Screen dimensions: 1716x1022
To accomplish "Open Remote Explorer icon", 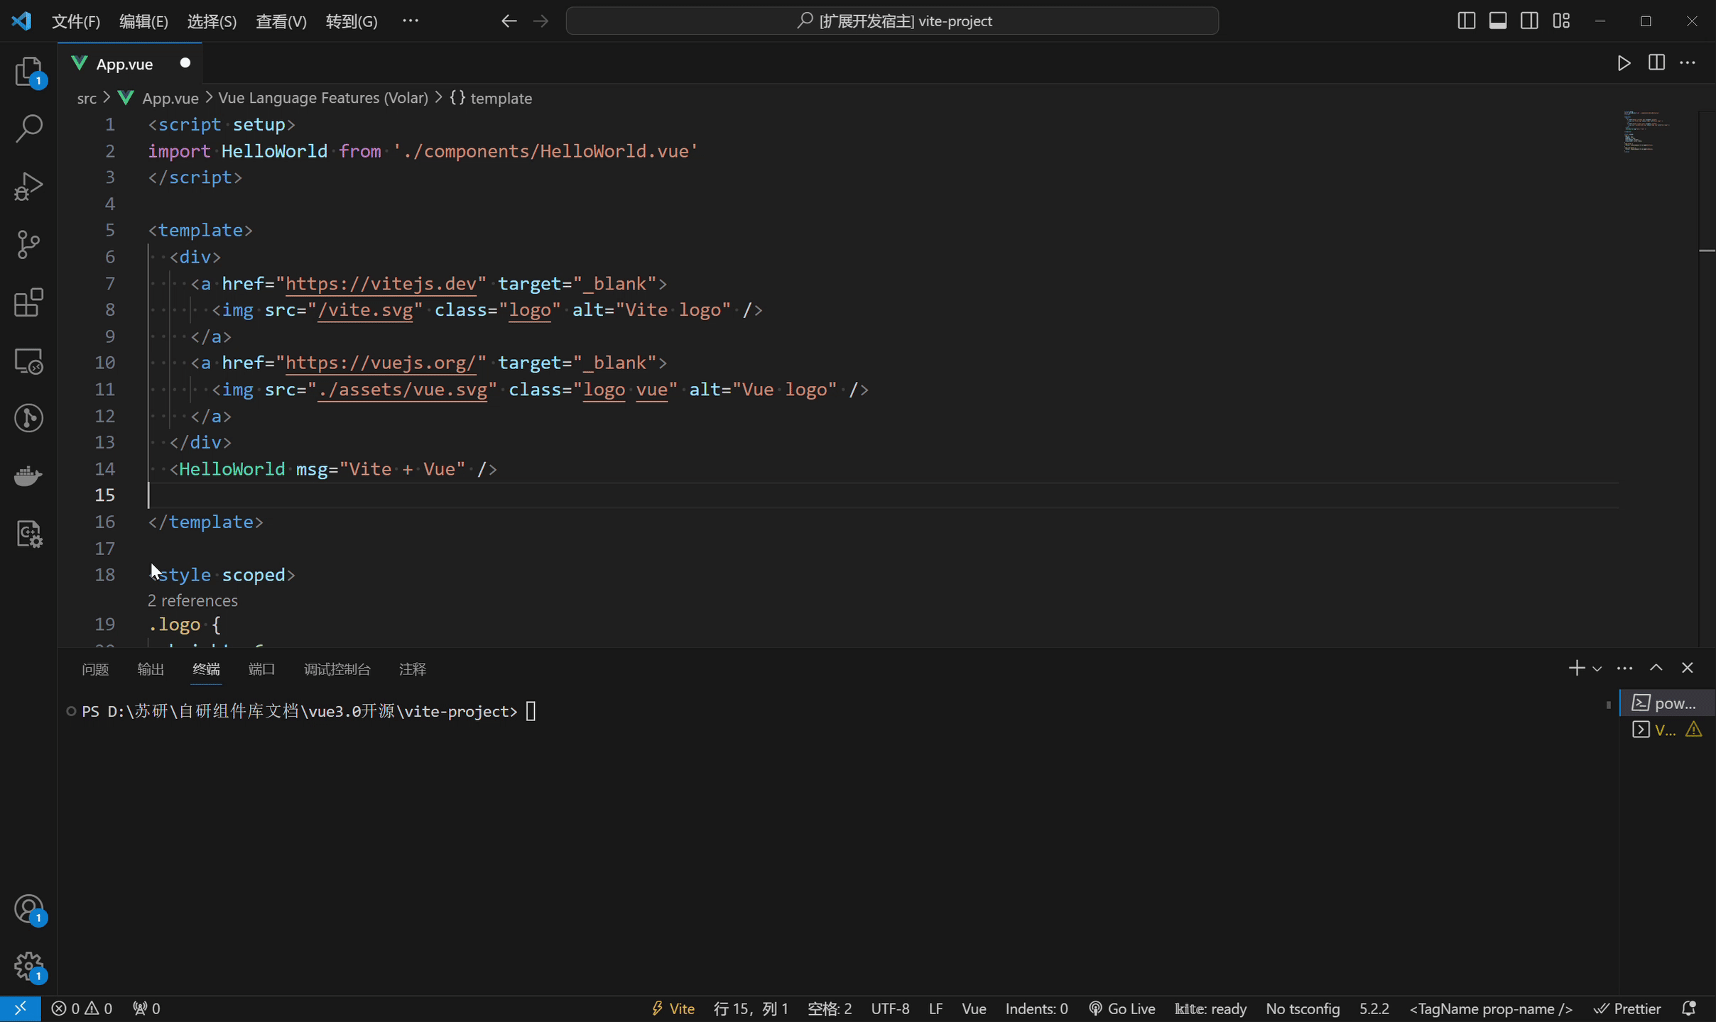I will [x=28, y=361].
